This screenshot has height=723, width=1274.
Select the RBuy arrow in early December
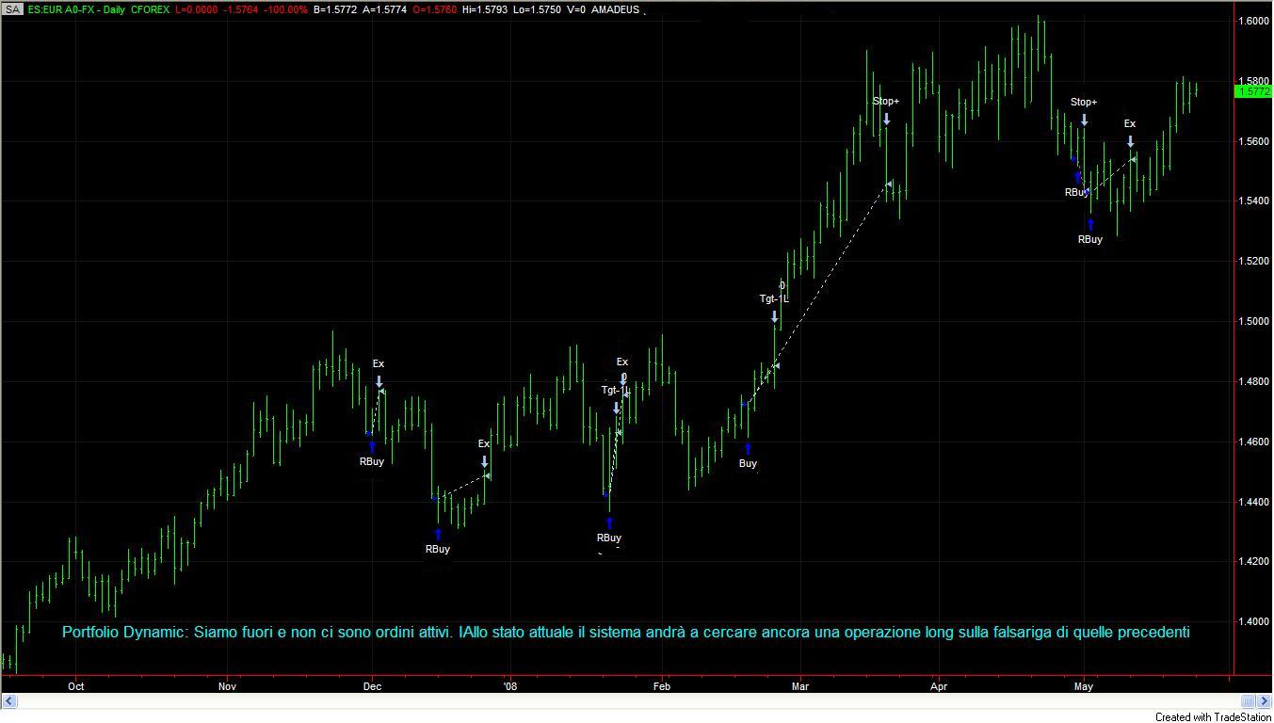[372, 447]
